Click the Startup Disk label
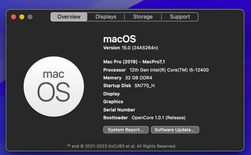Viewport: 251px width, 155px height. tap(117, 86)
